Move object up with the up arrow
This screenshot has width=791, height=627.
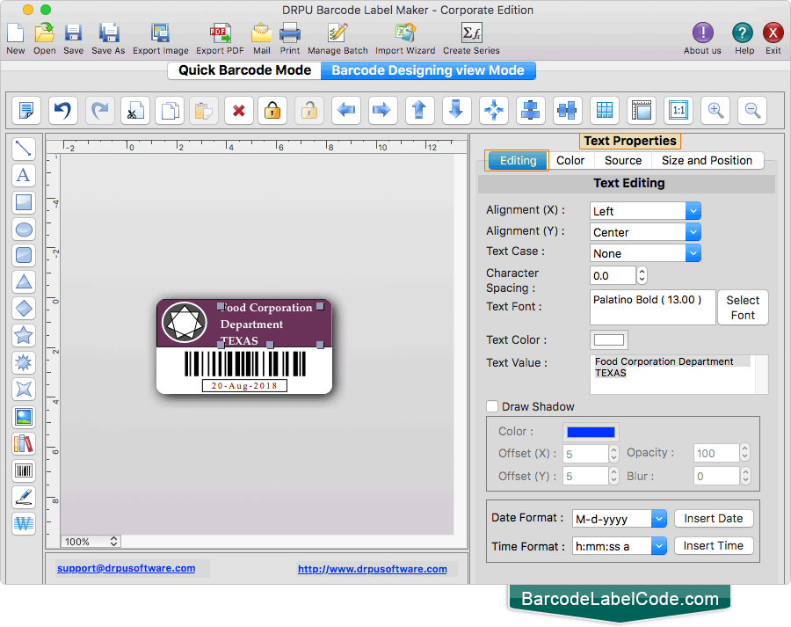tap(420, 110)
